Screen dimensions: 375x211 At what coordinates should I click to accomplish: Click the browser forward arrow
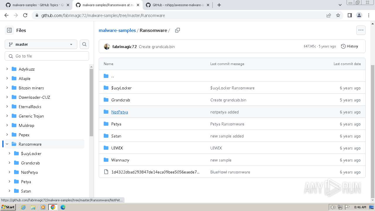[x=16, y=15]
